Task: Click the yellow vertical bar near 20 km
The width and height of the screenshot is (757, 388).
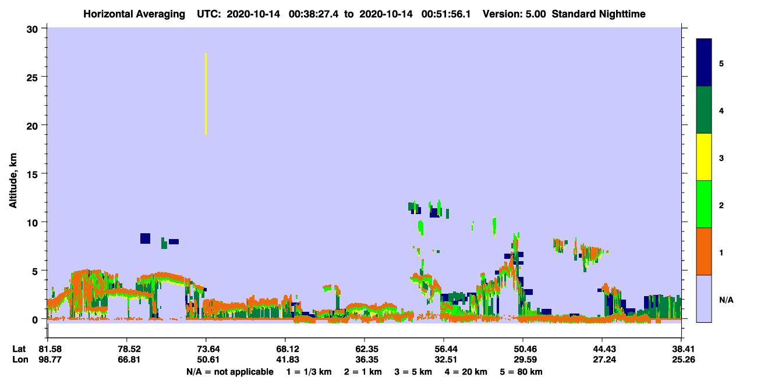Action: (x=206, y=94)
